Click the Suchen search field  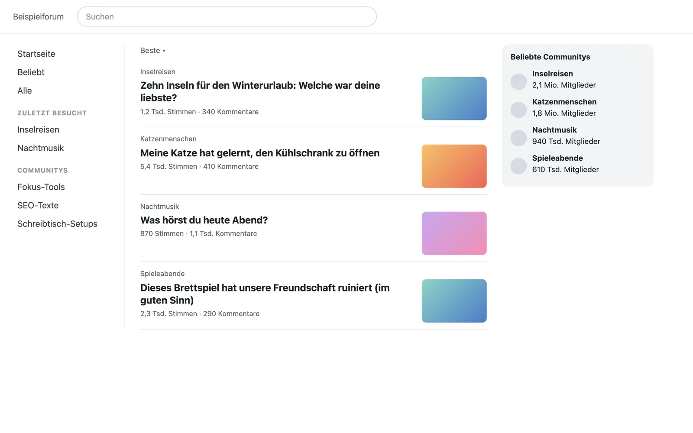pyautogui.click(x=227, y=16)
